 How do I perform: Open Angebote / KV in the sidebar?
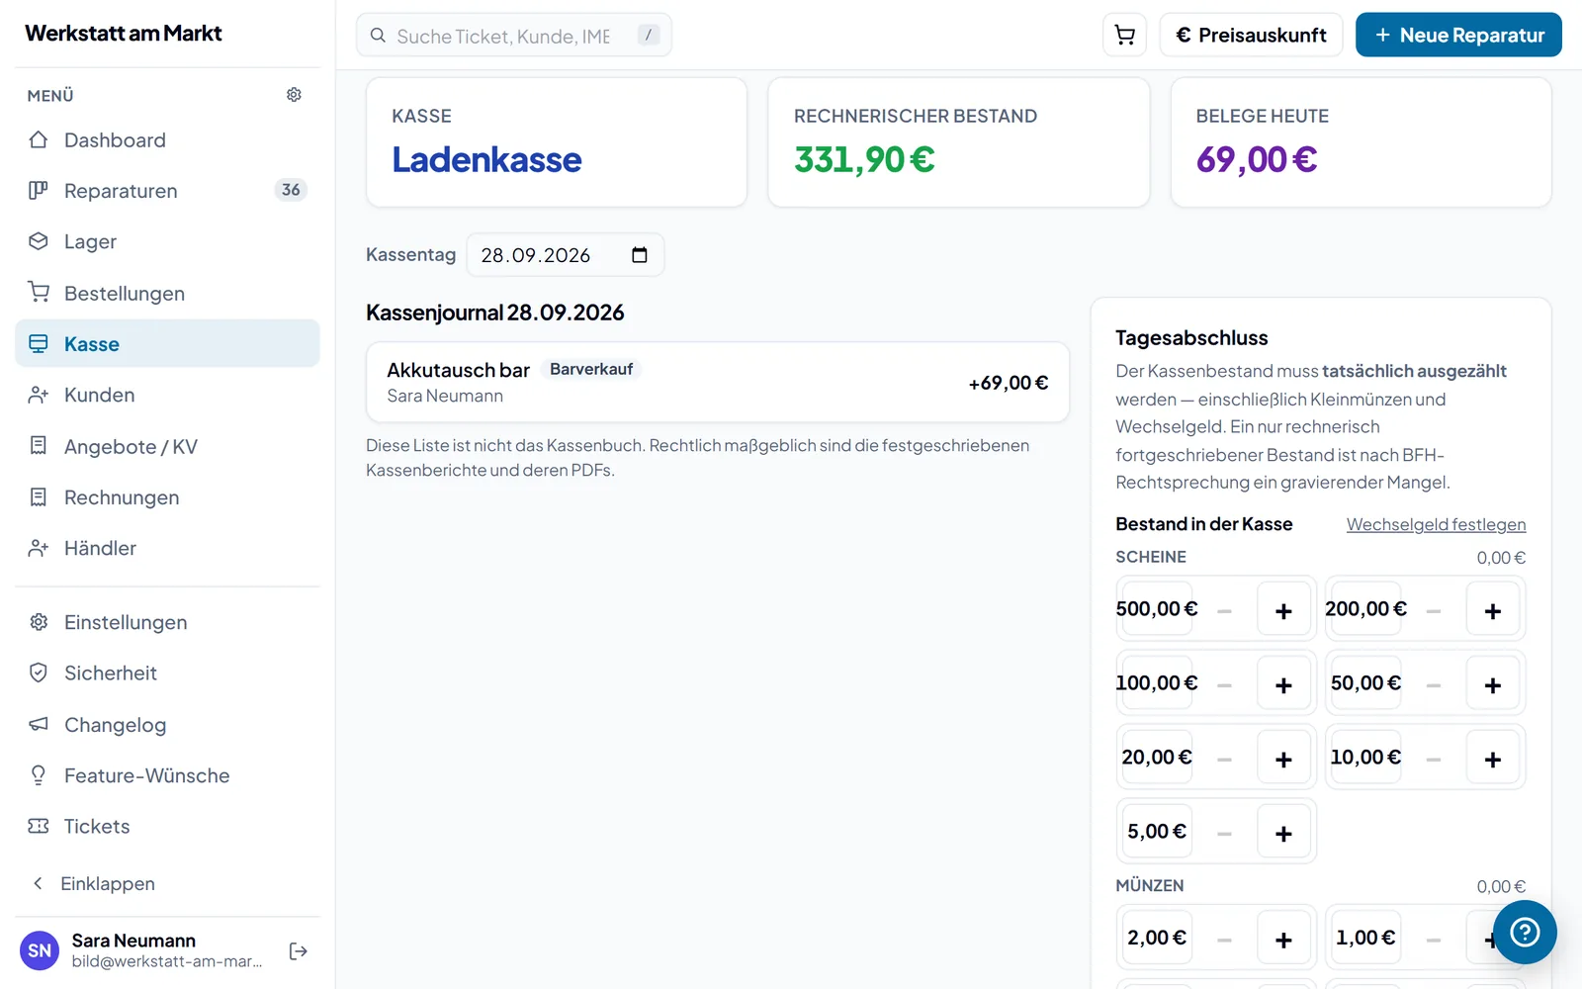click(167, 446)
